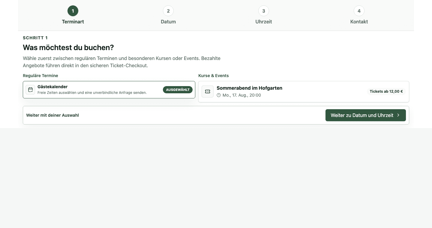Screen dimensions: 432x228
Task: Click the "SCHRITT 1" label
Action: pos(35,38)
